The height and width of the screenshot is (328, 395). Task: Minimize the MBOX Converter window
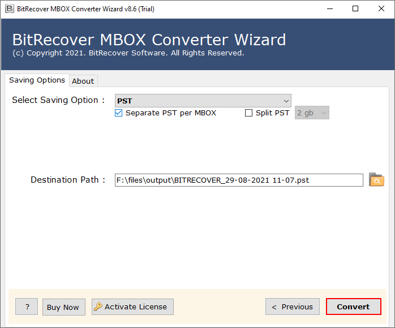coord(330,9)
